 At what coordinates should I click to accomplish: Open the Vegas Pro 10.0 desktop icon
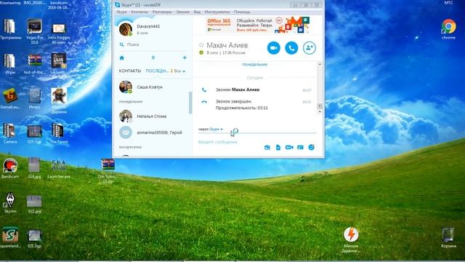click(x=34, y=31)
